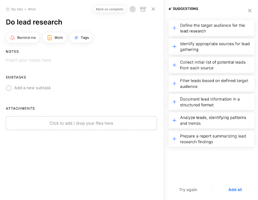Click into the notes field
258x200 pixels.
[x=28, y=60]
